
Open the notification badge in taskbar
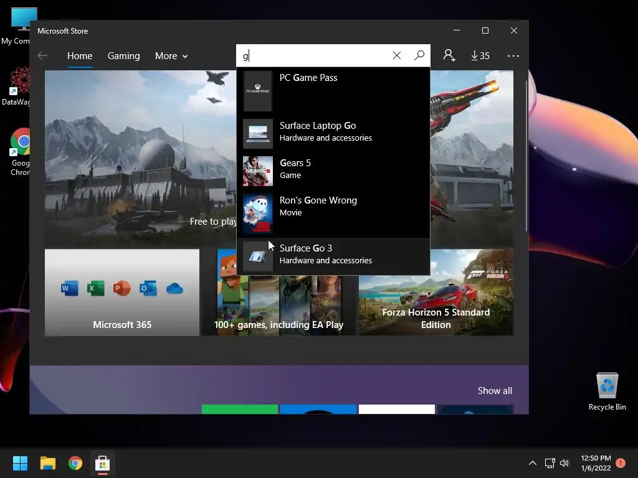[621, 463]
